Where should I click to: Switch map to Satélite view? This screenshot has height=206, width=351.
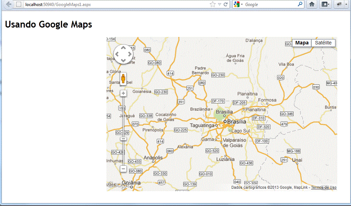click(323, 43)
